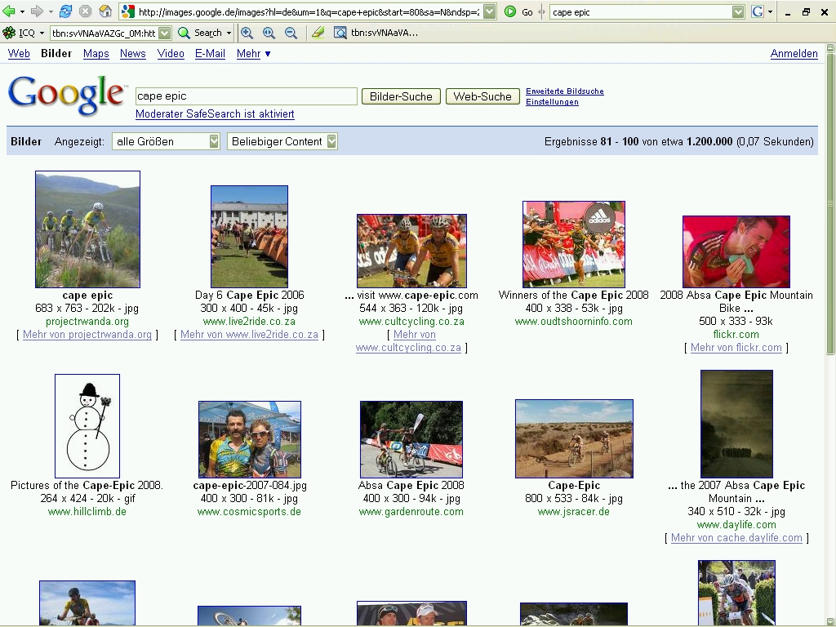
Task: Click the zoom out magnifier icon
Action: pos(291,33)
